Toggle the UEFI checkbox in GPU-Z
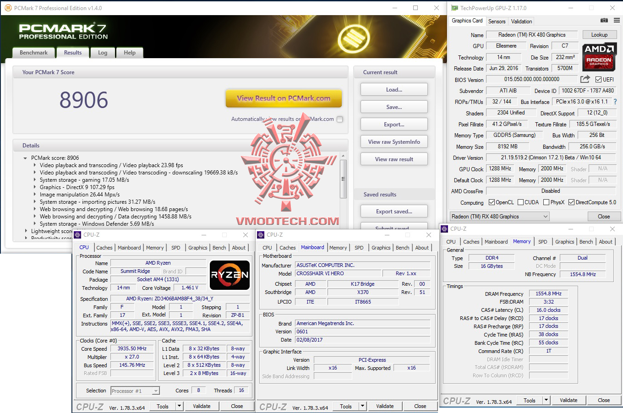This screenshot has width=623, height=413. (x=598, y=79)
